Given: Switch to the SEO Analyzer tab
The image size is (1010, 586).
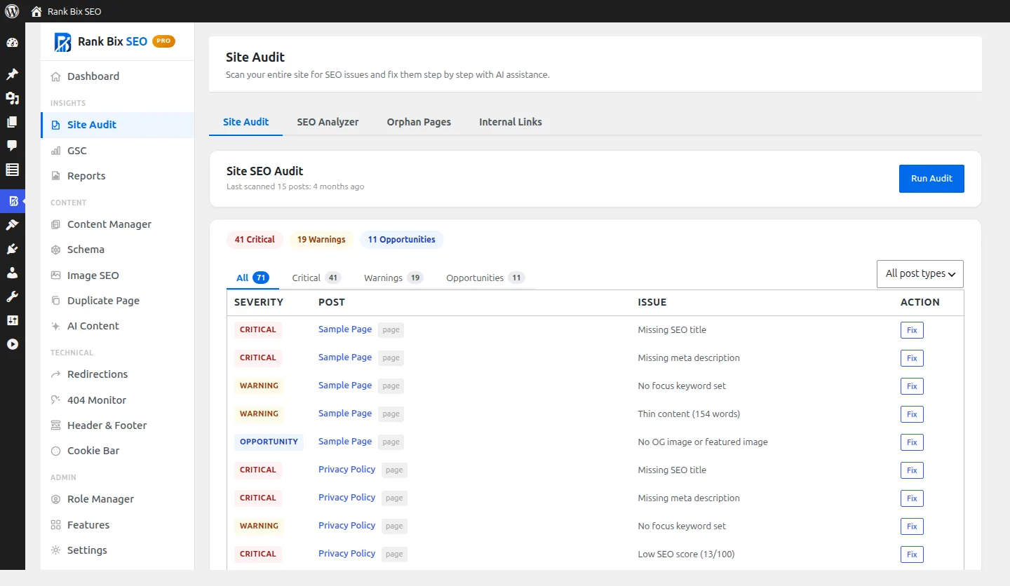Looking at the screenshot, I should (328, 122).
